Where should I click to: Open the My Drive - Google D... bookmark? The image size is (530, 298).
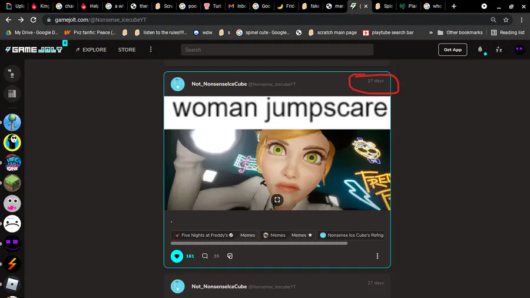pos(32,32)
